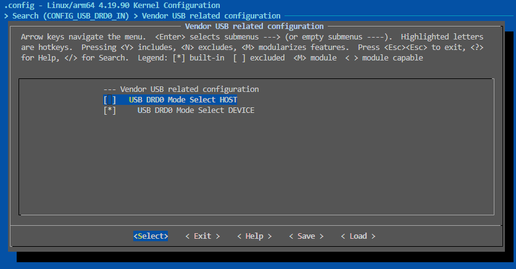Toggle USB DRD0 Mode Select DEVICE checkbox
This screenshot has width=516, height=269.
click(110, 110)
